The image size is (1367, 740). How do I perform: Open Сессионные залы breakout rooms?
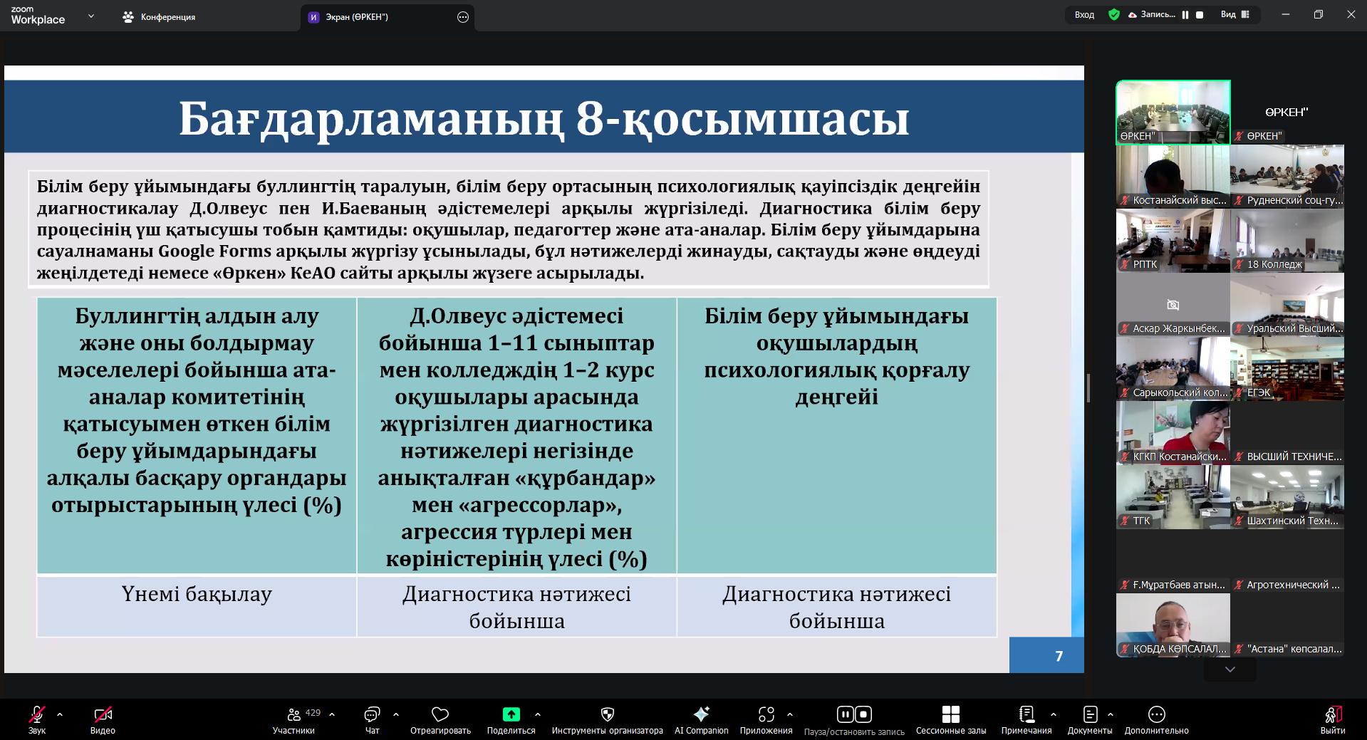click(x=950, y=714)
